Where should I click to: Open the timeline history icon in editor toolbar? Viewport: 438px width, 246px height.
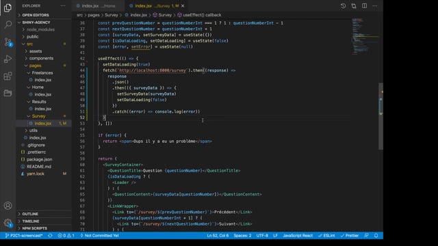tap(343, 6)
